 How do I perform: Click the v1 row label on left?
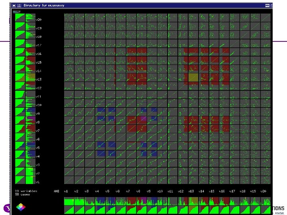coord(38,182)
